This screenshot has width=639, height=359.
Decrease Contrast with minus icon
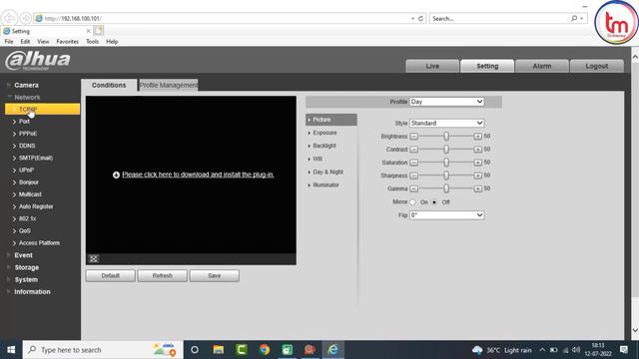pos(413,150)
